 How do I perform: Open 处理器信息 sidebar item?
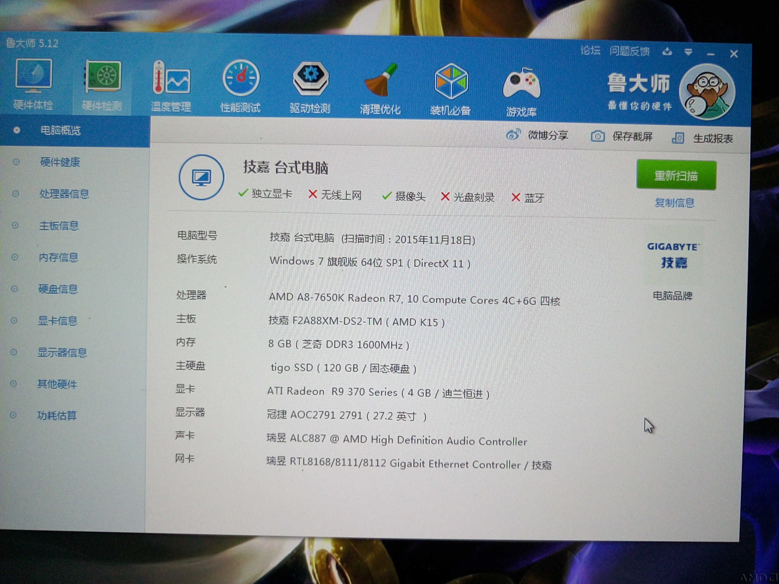coord(64,194)
